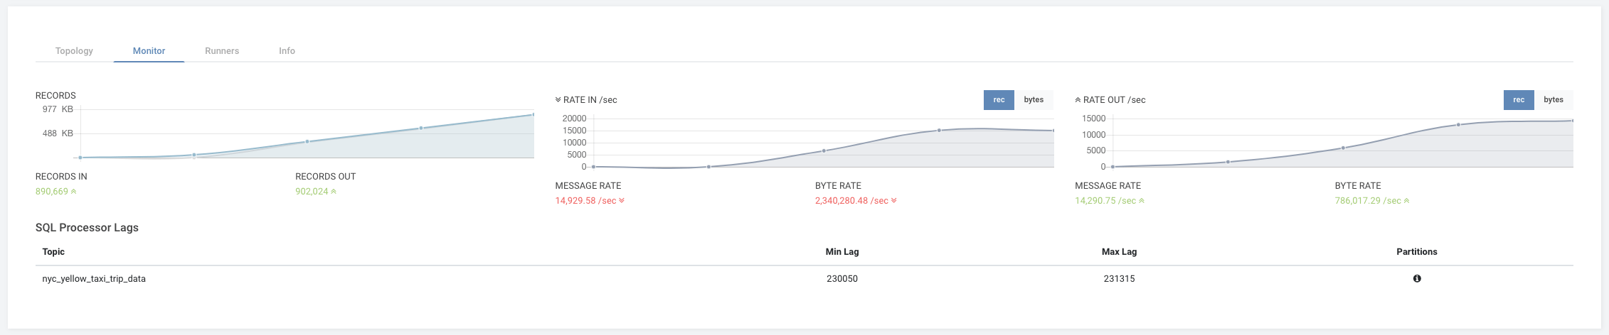
Task: Click the red down-arrow after 2,340,280.48 /sec
Action: click(894, 201)
